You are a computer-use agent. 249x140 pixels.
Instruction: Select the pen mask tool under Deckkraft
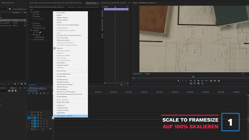40,32
